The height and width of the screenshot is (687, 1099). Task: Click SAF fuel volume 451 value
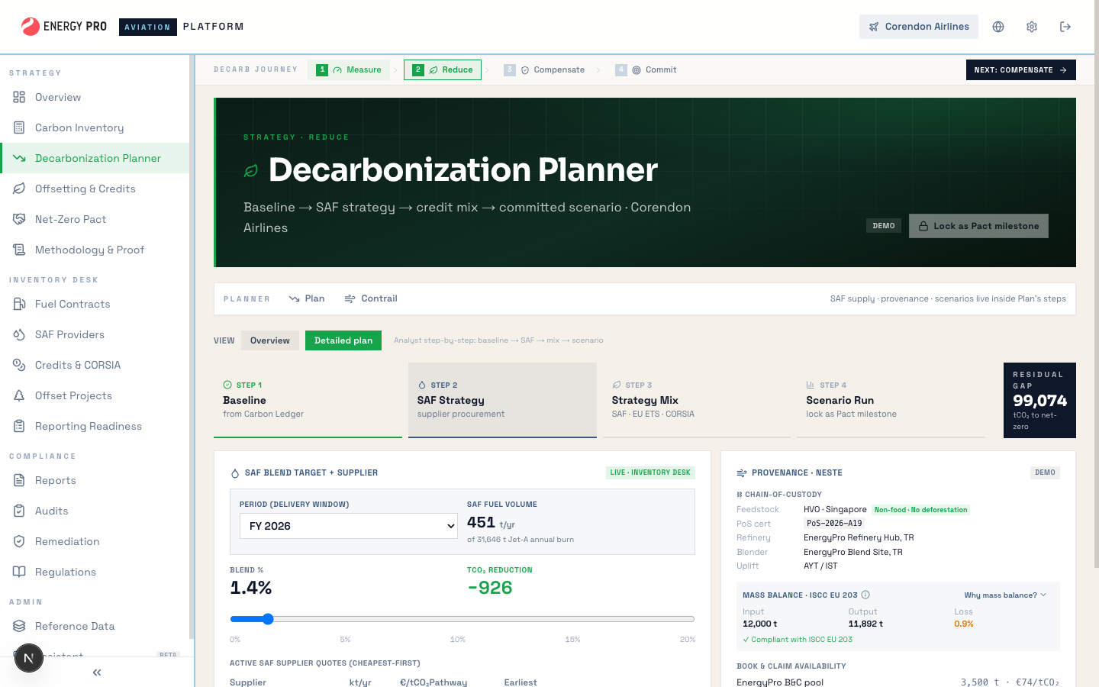[x=481, y=523]
